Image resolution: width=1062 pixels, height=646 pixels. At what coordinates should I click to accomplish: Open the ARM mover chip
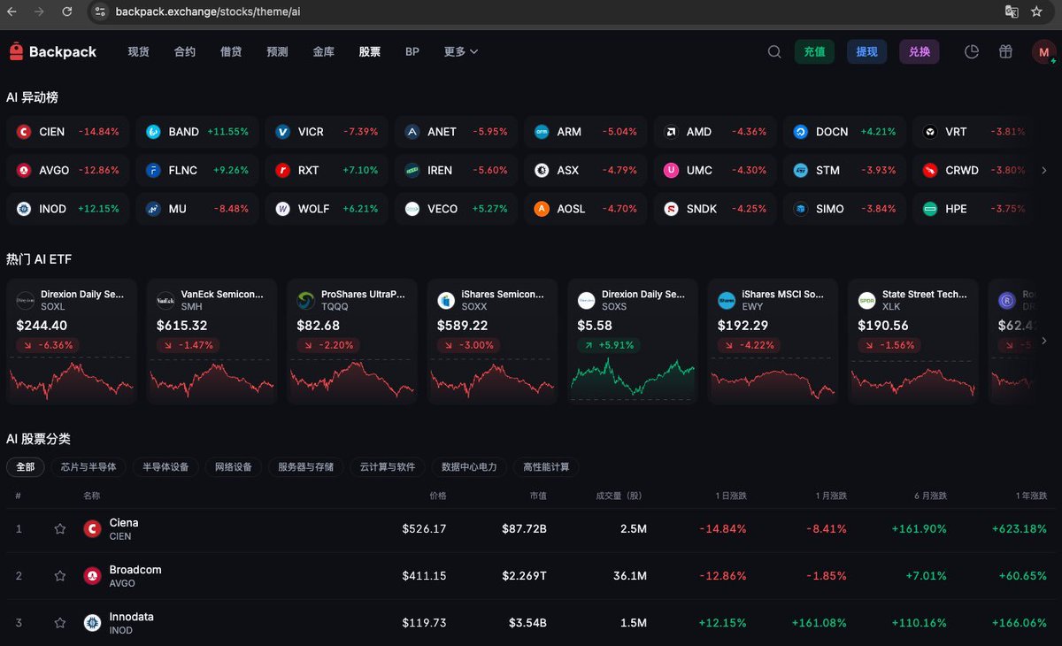click(x=586, y=132)
